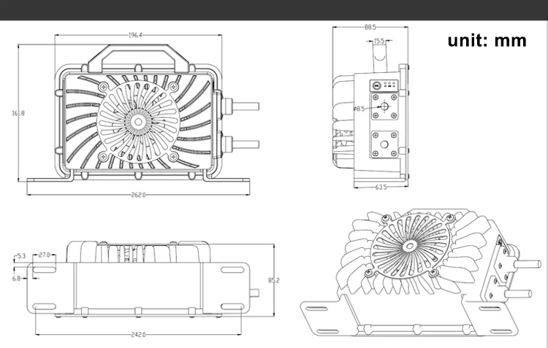The width and height of the screenshot is (548, 348).
Task: Click the lower cable connector on front view
Action: click(x=240, y=144)
